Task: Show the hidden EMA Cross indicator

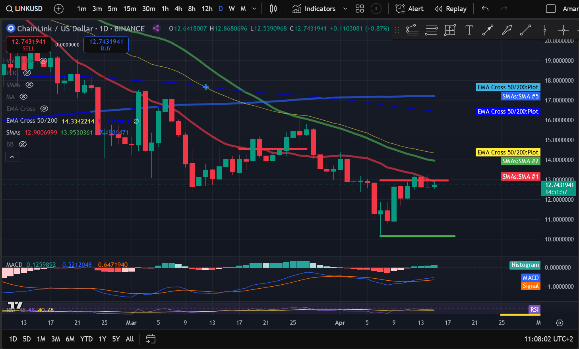Action: (x=44, y=108)
